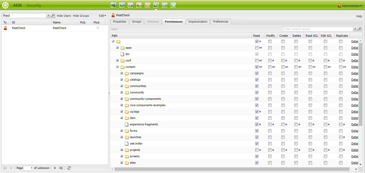
Task: Click RestCheck user icon in list
Action: [6, 28]
